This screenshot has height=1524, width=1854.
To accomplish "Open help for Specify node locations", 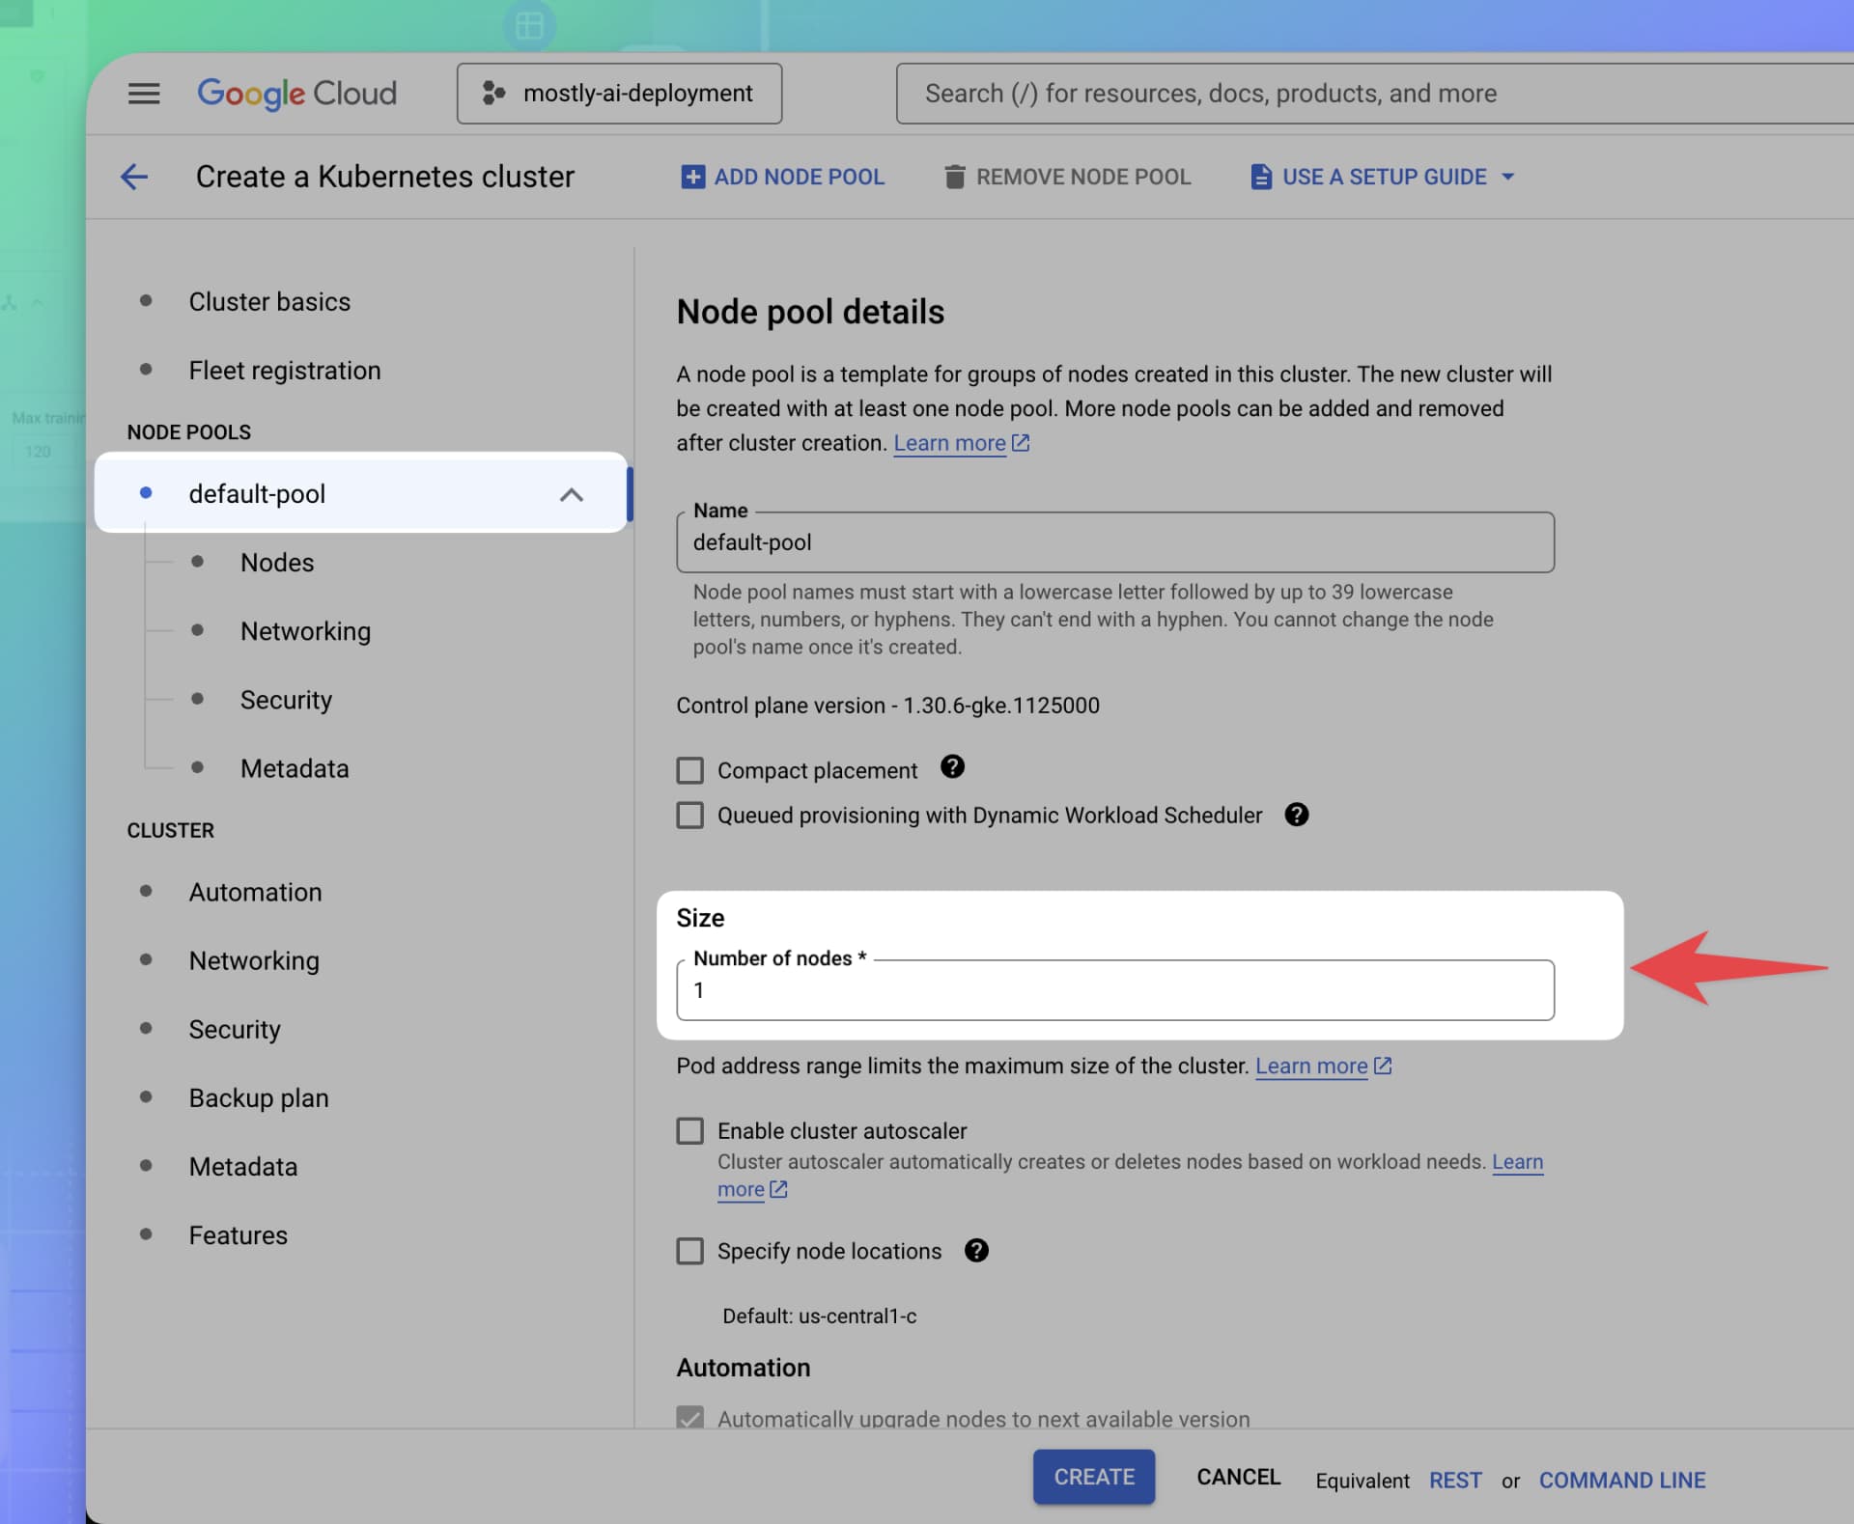I will coord(975,1251).
